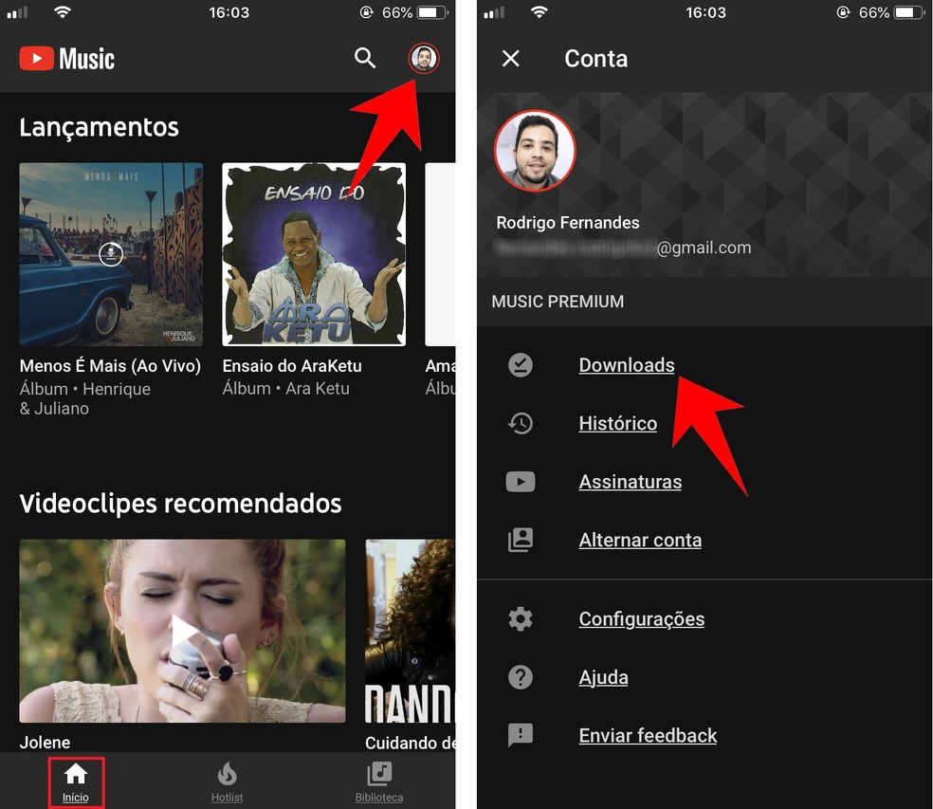Viewport: 933px width, 809px height.
Task: Tap the MUSIC PREMIUM label
Action: tap(558, 302)
